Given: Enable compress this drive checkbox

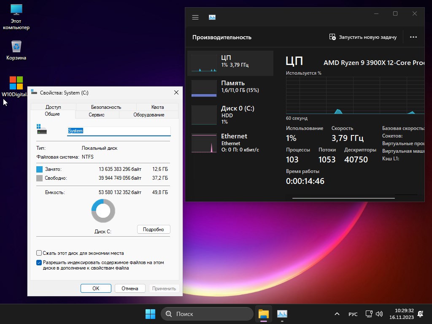Looking at the screenshot, I should [x=39, y=253].
